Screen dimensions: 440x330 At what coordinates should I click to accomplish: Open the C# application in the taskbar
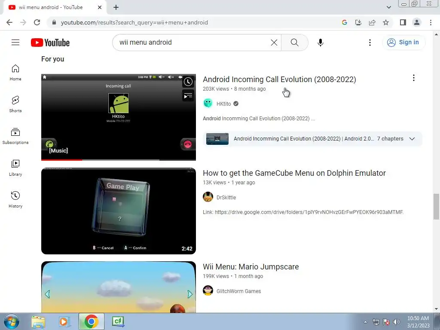(118, 321)
